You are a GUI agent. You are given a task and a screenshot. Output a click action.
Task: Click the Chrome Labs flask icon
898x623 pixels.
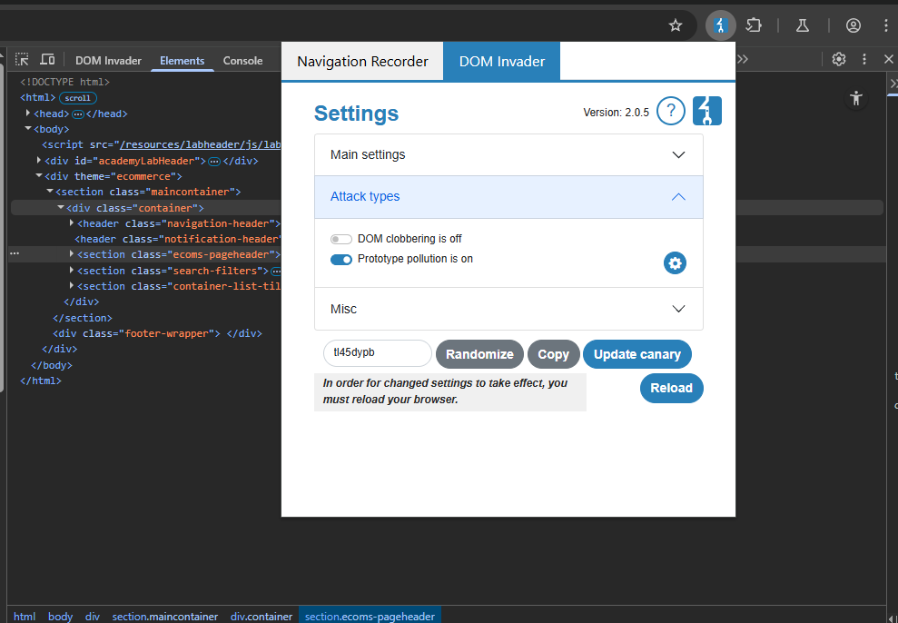click(x=803, y=25)
